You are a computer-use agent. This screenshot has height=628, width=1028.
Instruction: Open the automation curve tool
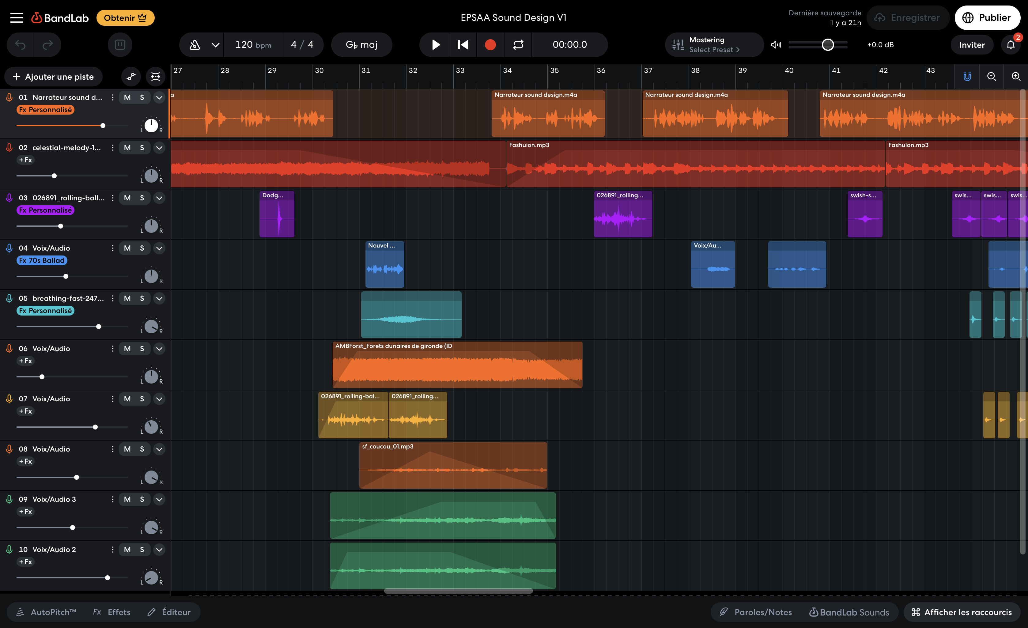[131, 76]
